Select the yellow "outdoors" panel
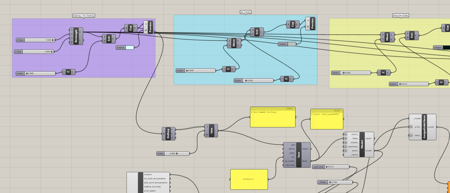The image size is (450, 193). [x=249, y=179]
